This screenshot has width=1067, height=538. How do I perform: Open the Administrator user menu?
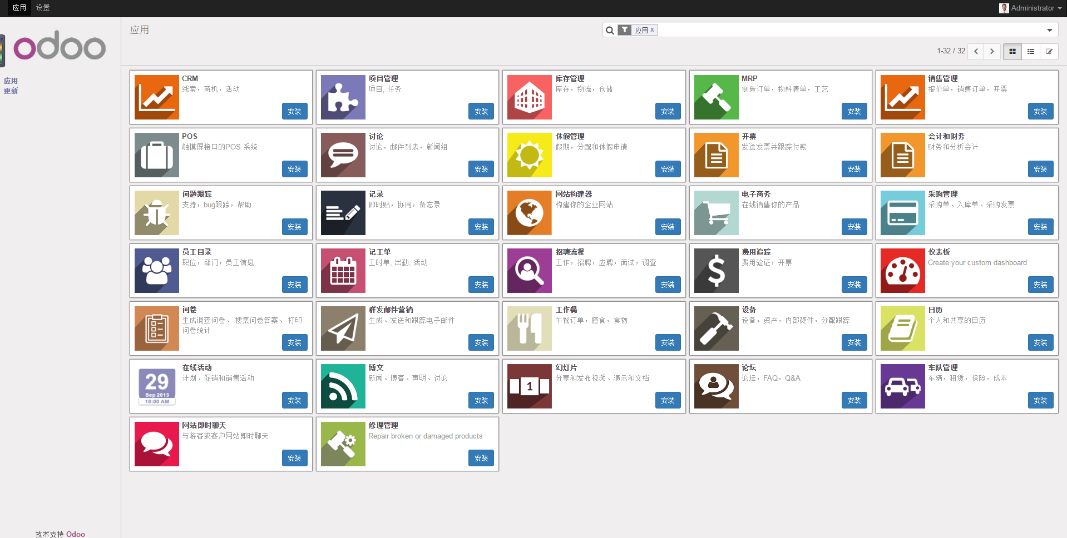click(1031, 8)
